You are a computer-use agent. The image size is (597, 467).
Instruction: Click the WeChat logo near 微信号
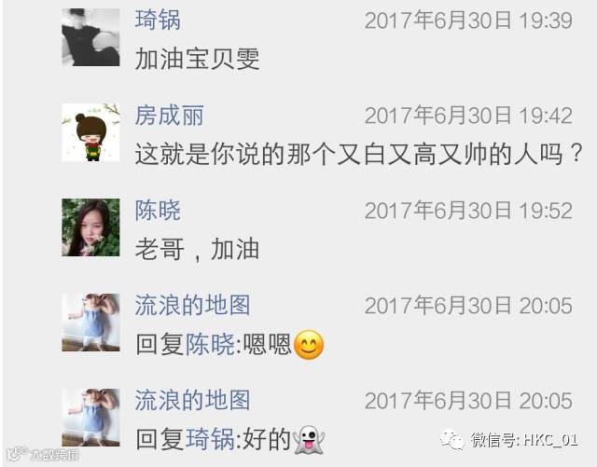[x=451, y=440]
